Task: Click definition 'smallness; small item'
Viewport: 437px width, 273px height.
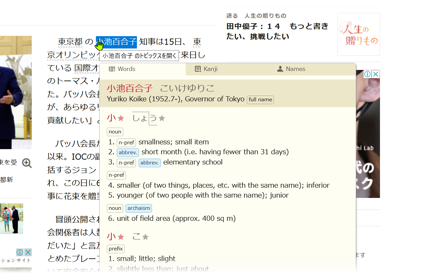Action: coord(173,142)
